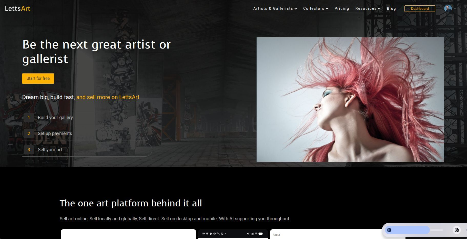Viewport: 467px width, 239px height.
Task: Expand the Collectors dropdown
Action: 315,8
